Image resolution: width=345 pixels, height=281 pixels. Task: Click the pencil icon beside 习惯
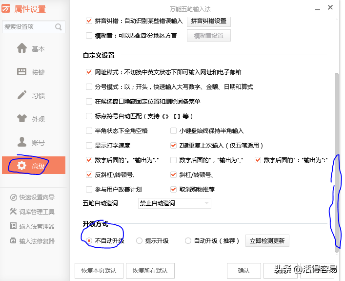pyautogui.click(x=22, y=95)
